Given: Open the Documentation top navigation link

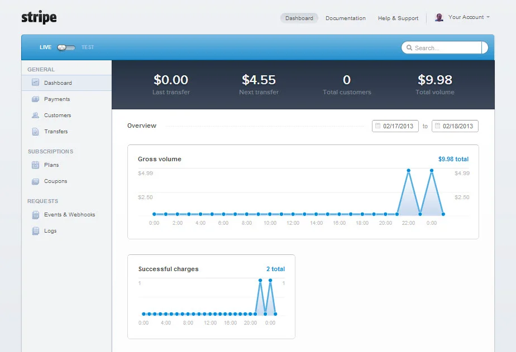Looking at the screenshot, I should 346,18.
